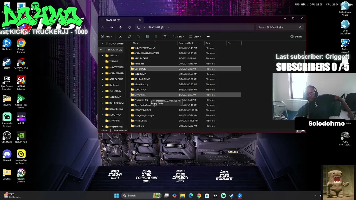356x200 pixels.
Task: Switch to large thumbnails view in status bar
Action: (x=303, y=131)
